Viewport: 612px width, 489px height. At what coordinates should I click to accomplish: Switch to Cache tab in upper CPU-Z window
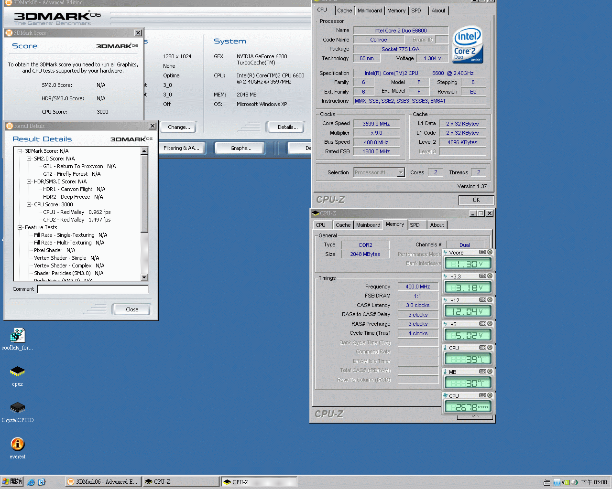(344, 11)
